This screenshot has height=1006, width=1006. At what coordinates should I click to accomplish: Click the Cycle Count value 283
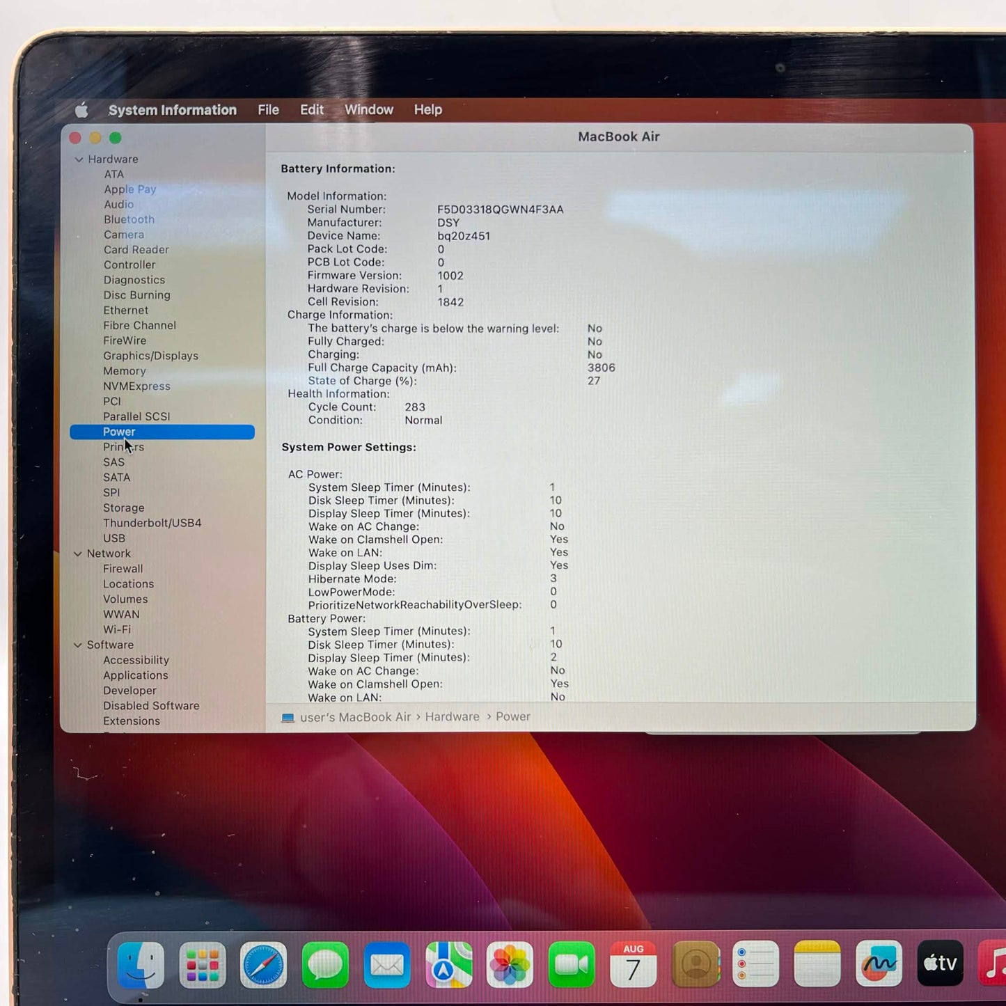[x=415, y=407]
